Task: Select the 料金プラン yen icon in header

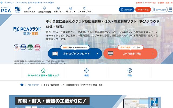Action: pyautogui.click(x=58, y=8)
